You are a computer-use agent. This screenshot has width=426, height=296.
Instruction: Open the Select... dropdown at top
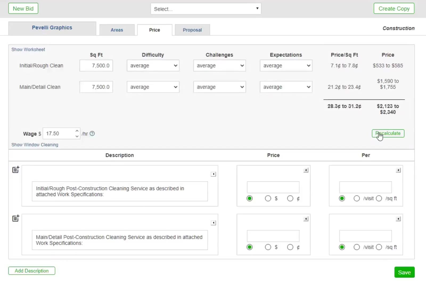[206, 9]
